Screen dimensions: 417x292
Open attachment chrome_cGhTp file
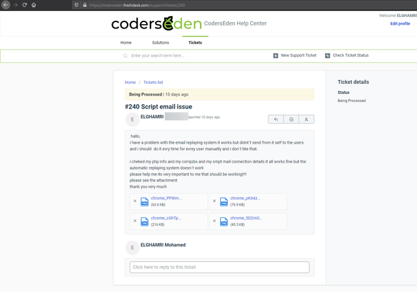166,218
